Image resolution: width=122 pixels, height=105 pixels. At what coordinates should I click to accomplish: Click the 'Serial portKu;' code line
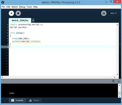click(18, 27)
